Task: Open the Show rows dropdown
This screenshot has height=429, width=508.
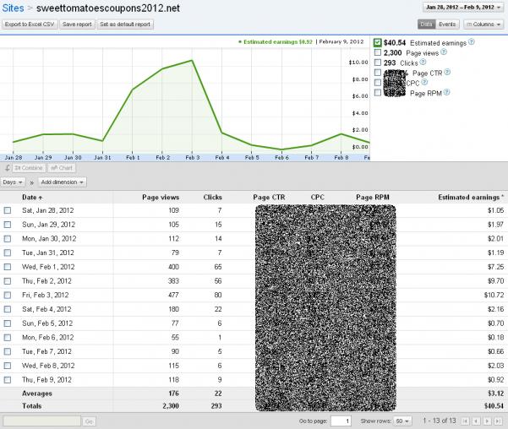Action: tap(402, 421)
